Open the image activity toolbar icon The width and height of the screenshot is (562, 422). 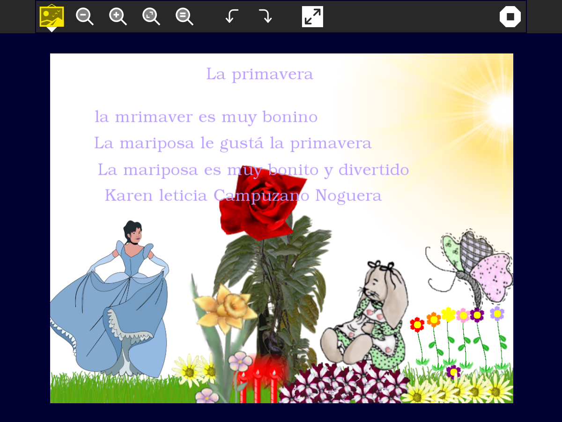tap(52, 16)
